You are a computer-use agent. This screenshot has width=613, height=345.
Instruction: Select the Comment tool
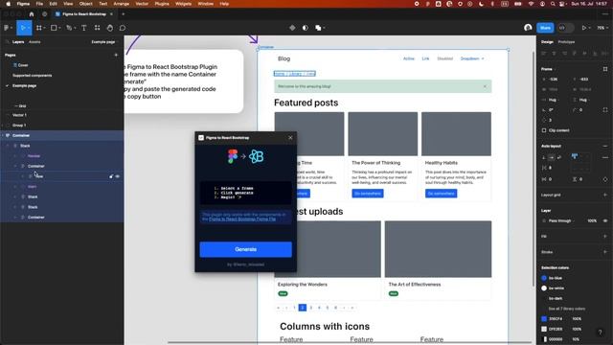pos(123,28)
